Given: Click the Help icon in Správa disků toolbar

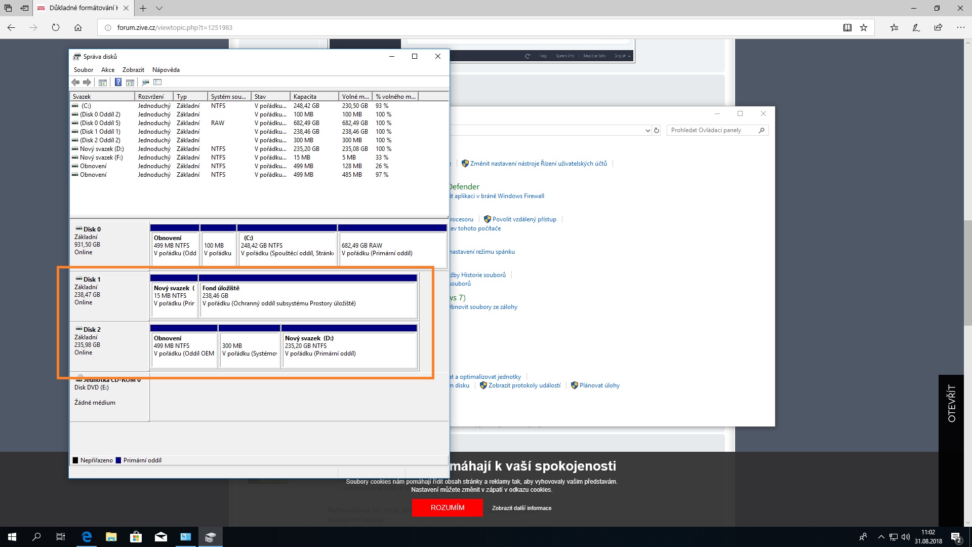Looking at the screenshot, I should click(118, 83).
